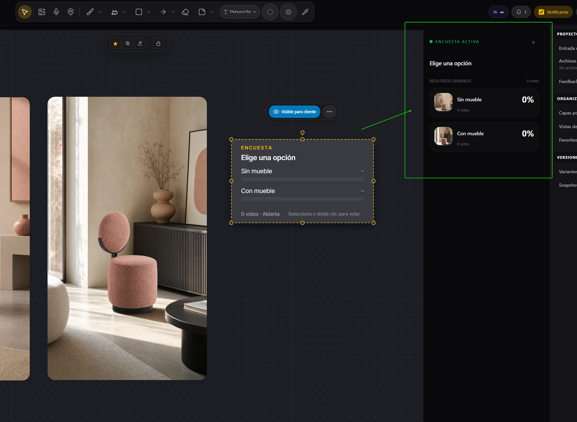Expand the rectangle shape options chevron

click(149, 12)
